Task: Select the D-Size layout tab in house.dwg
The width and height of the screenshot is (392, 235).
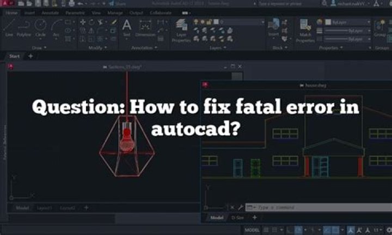Action: click(x=237, y=218)
